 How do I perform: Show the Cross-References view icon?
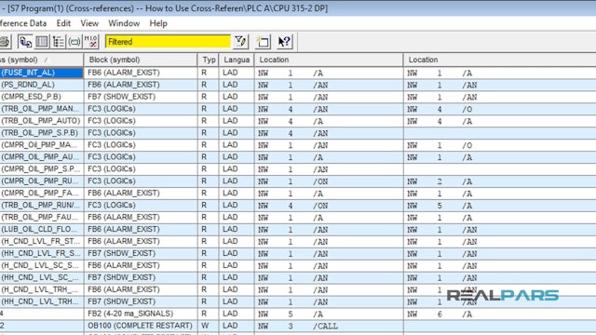click(25, 42)
